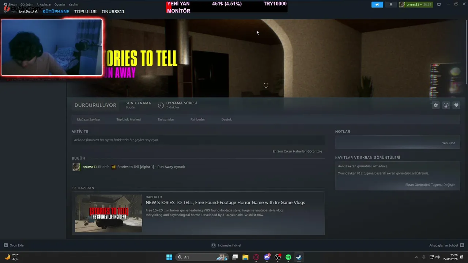The width and height of the screenshot is (468, 263).
Task: Show hidden system tray icons
Action: [416, 257]
